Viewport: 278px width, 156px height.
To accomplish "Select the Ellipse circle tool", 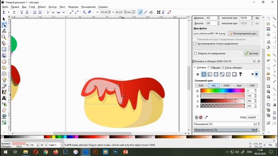I will click(x=4, y=62).
